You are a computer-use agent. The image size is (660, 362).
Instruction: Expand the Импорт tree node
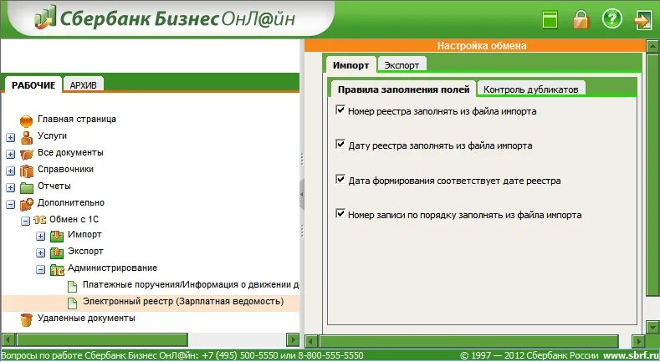(x=40, y=237)
